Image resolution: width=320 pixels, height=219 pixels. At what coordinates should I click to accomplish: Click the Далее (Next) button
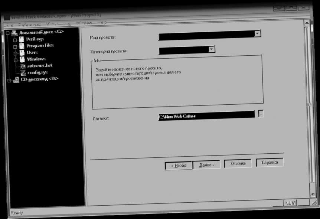(207, 164)
